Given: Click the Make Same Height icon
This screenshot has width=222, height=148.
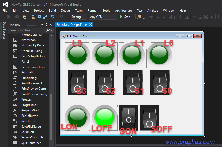Looking at the screenshot, I should point(200,17).
